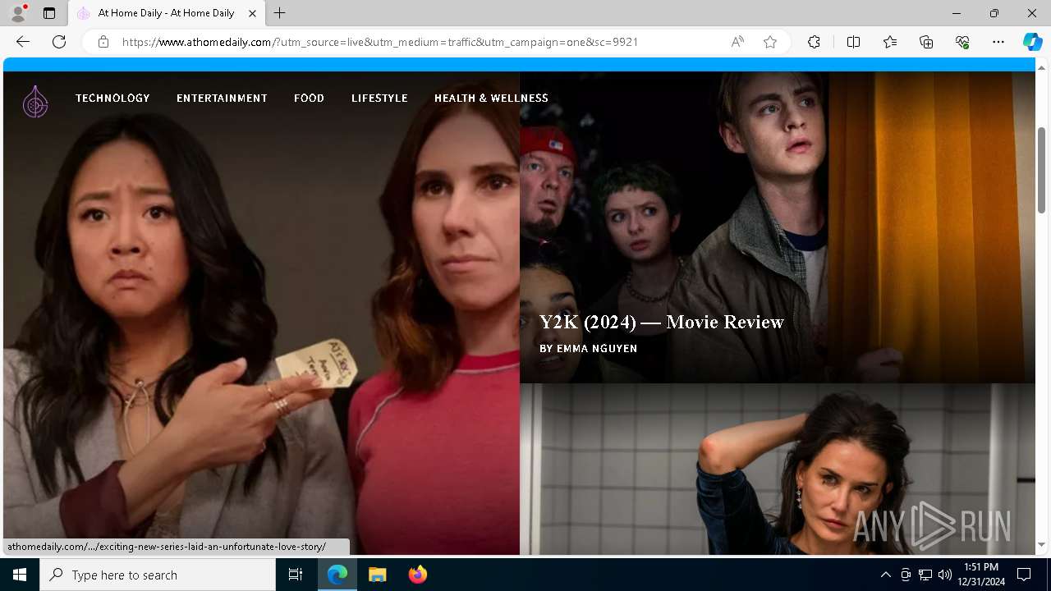Go back using the back arrow
Viewport: 1051px width, 591px height.
[x=23, y=42]
